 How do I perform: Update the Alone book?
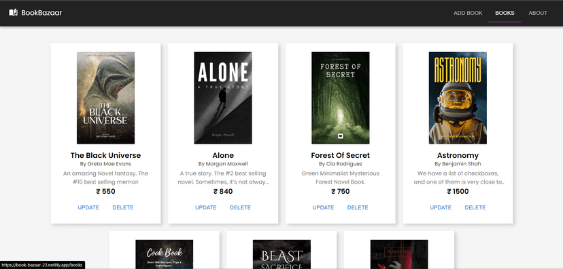pos(206,207)
